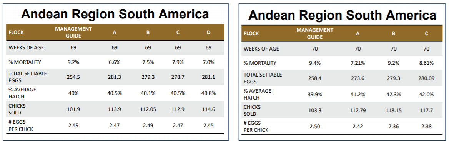Click WEEKS OF AGE label in left table
Viewport: 449px width, 147px height.
point(27,47)
